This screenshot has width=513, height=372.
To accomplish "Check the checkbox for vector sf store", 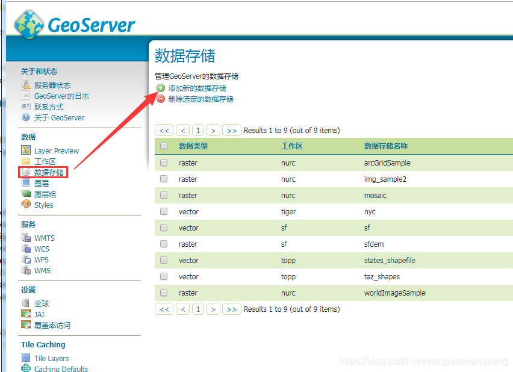I will click(x=164, y=228).
